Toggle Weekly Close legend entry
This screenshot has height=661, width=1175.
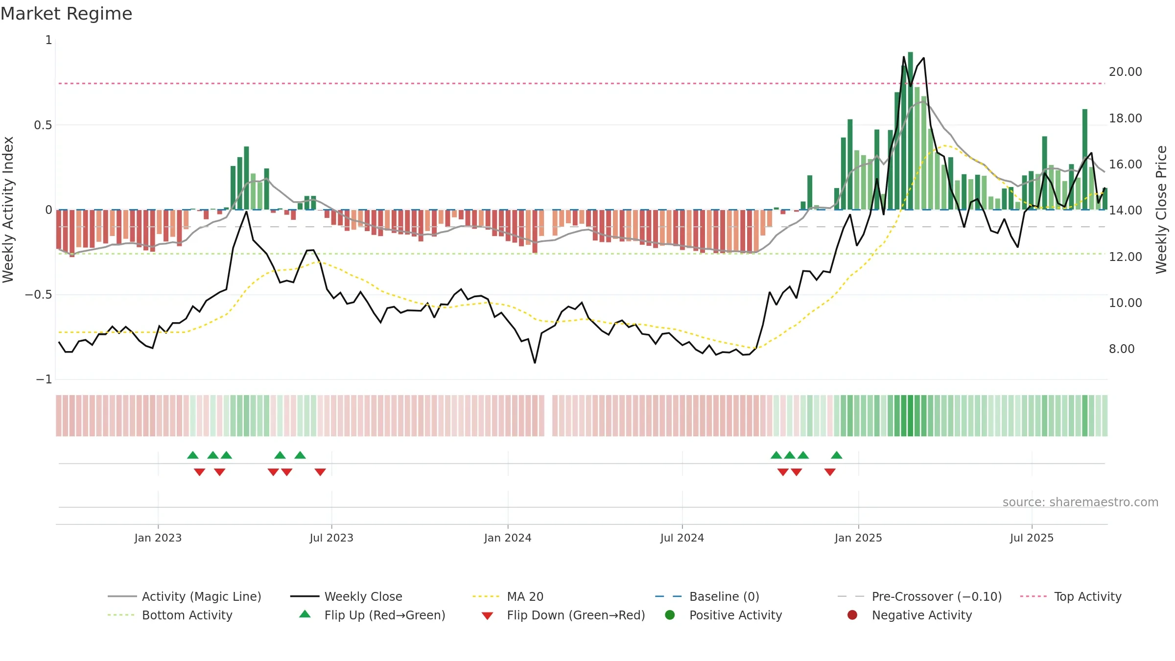pos(346,596)
